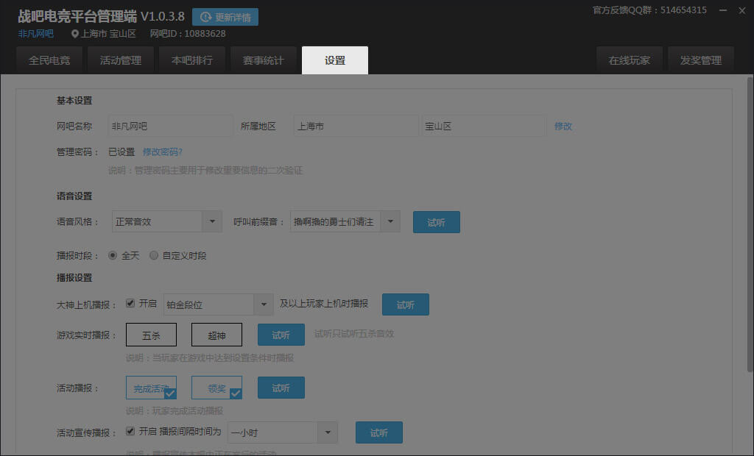754x456 pixels.
Task: Expand the 铂金段位 dropdown arrow
Action: [264, 304]
